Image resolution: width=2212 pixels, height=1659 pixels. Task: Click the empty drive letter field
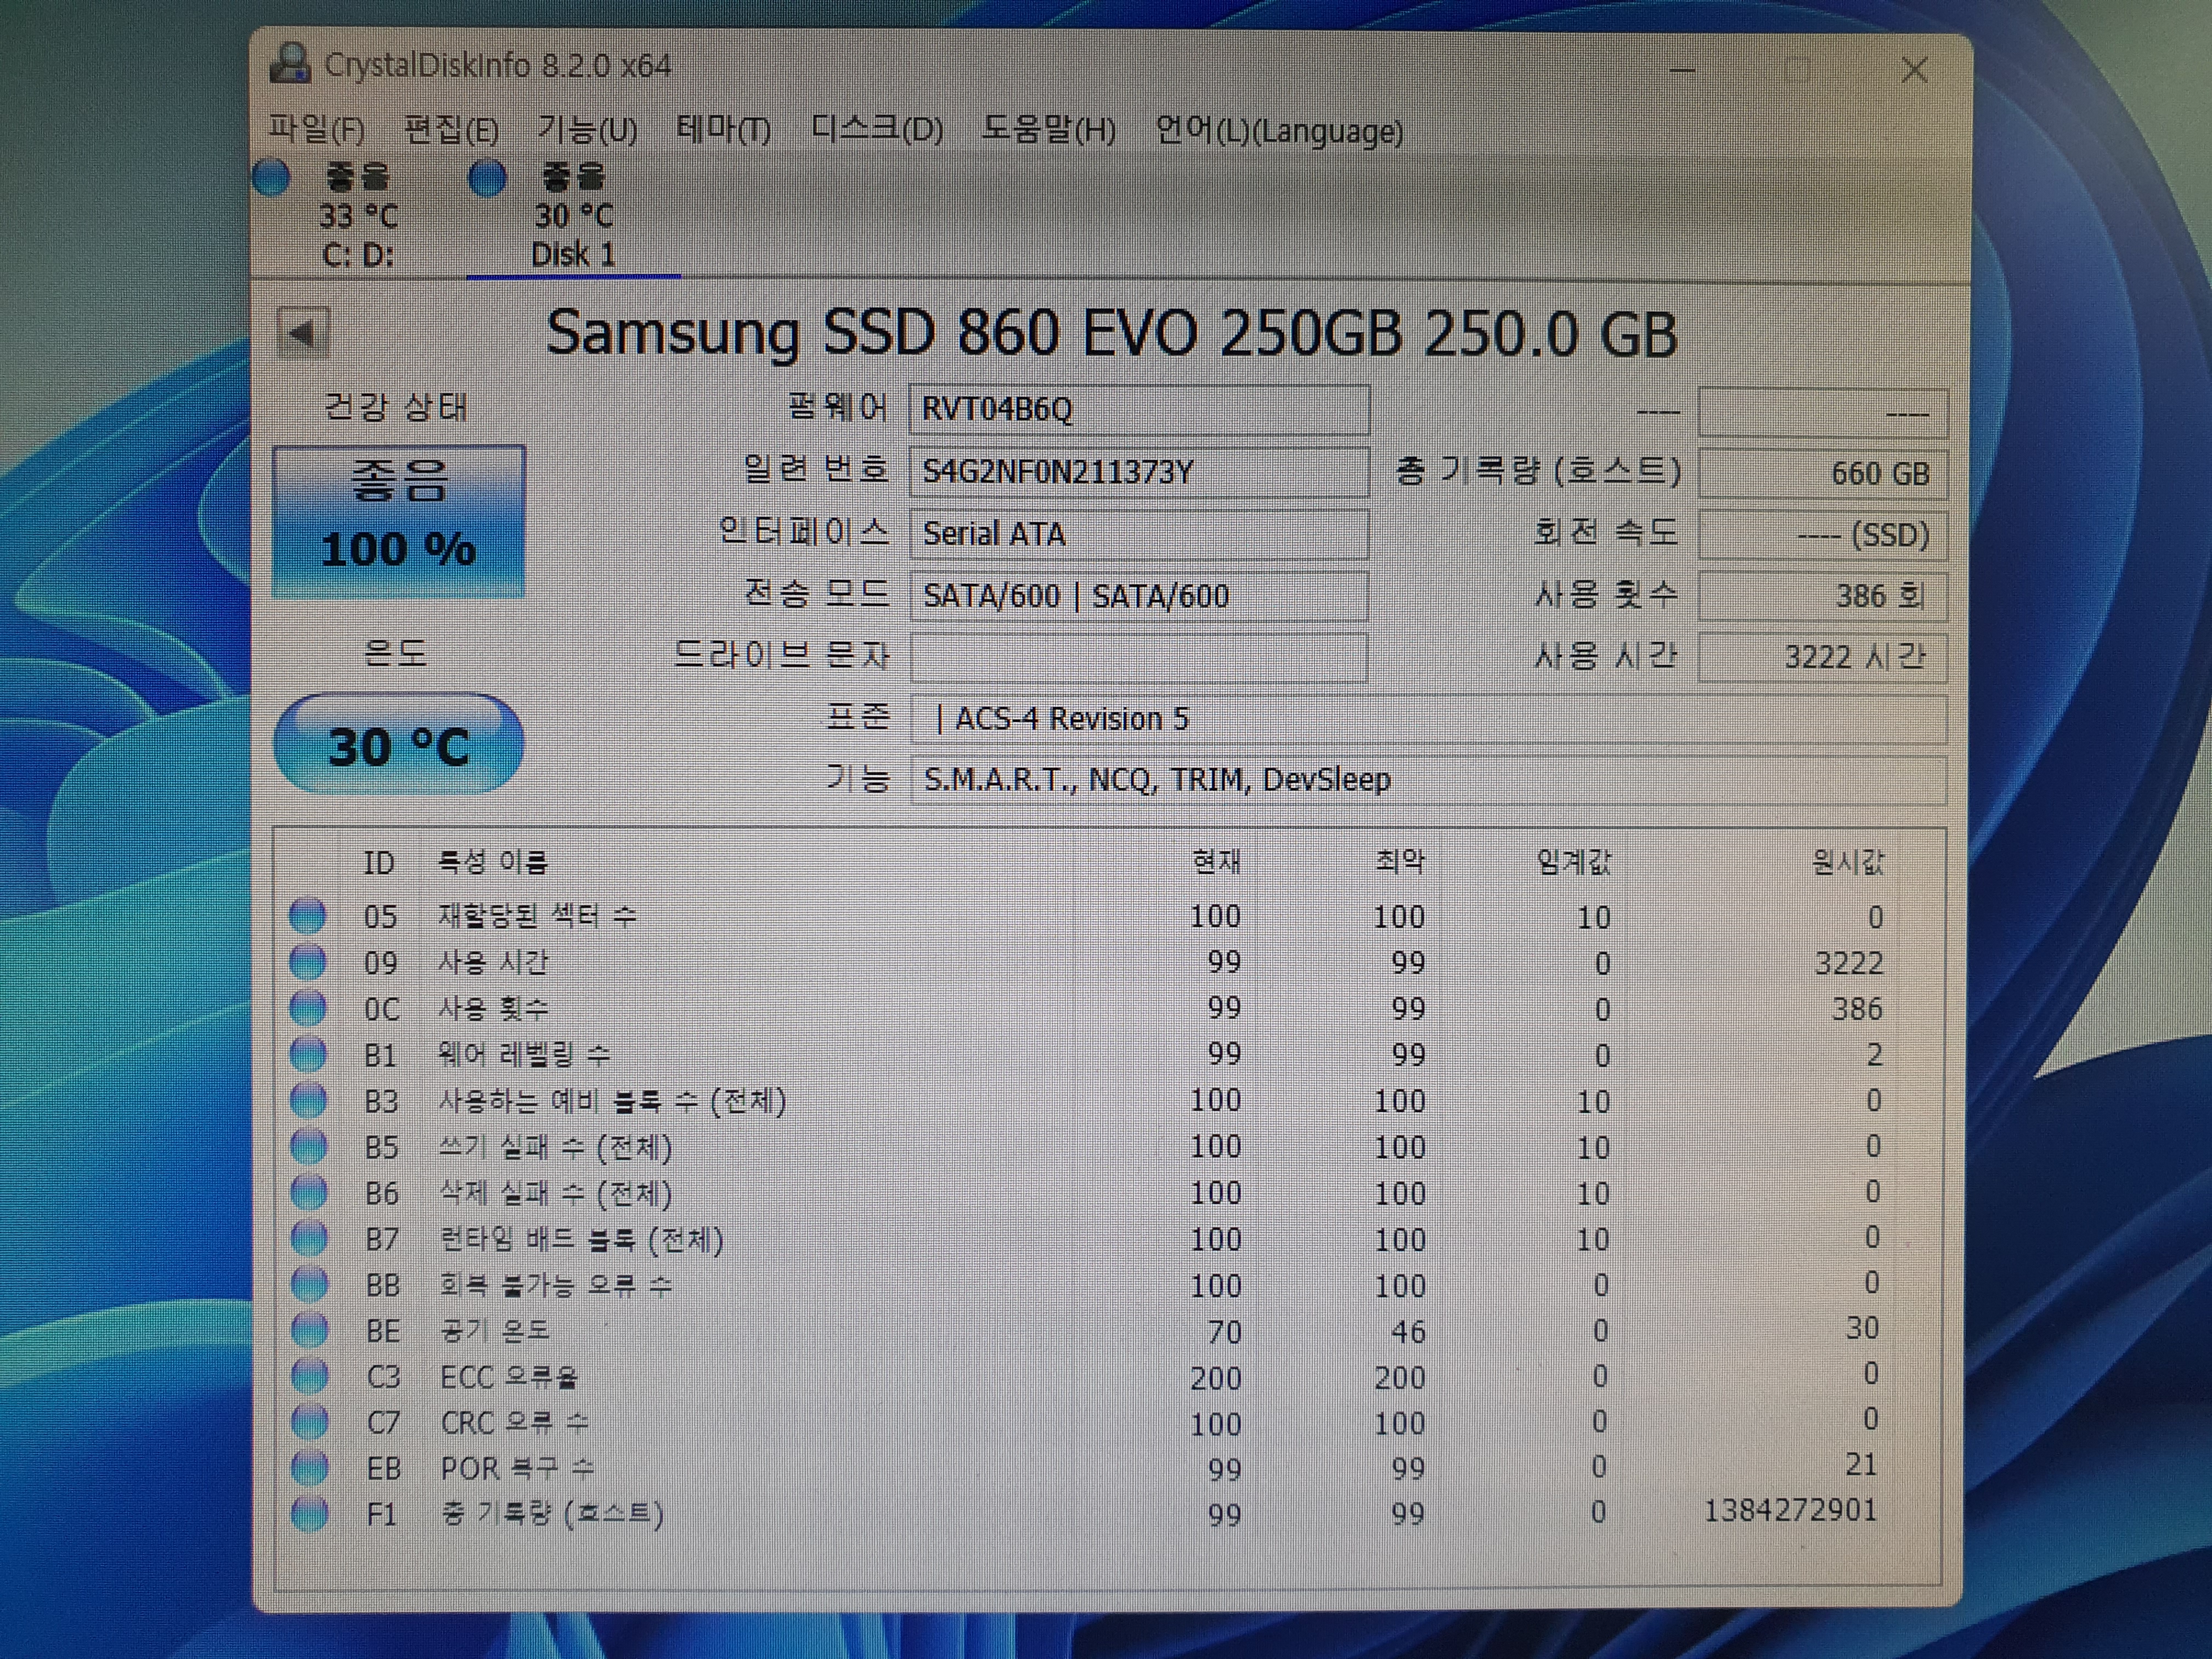[x=1139, y=657]
